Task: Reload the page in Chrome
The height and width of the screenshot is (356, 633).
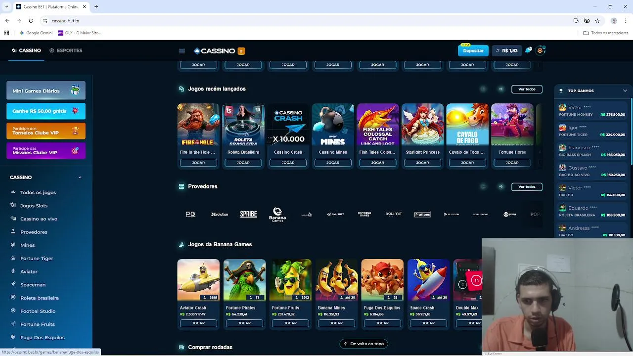Action: tap(31, 21)
